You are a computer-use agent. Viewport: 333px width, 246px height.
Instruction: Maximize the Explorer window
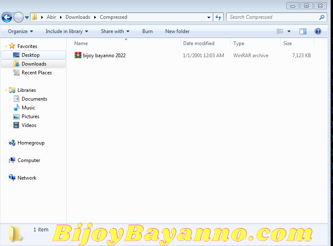click(x=306, y=6)
